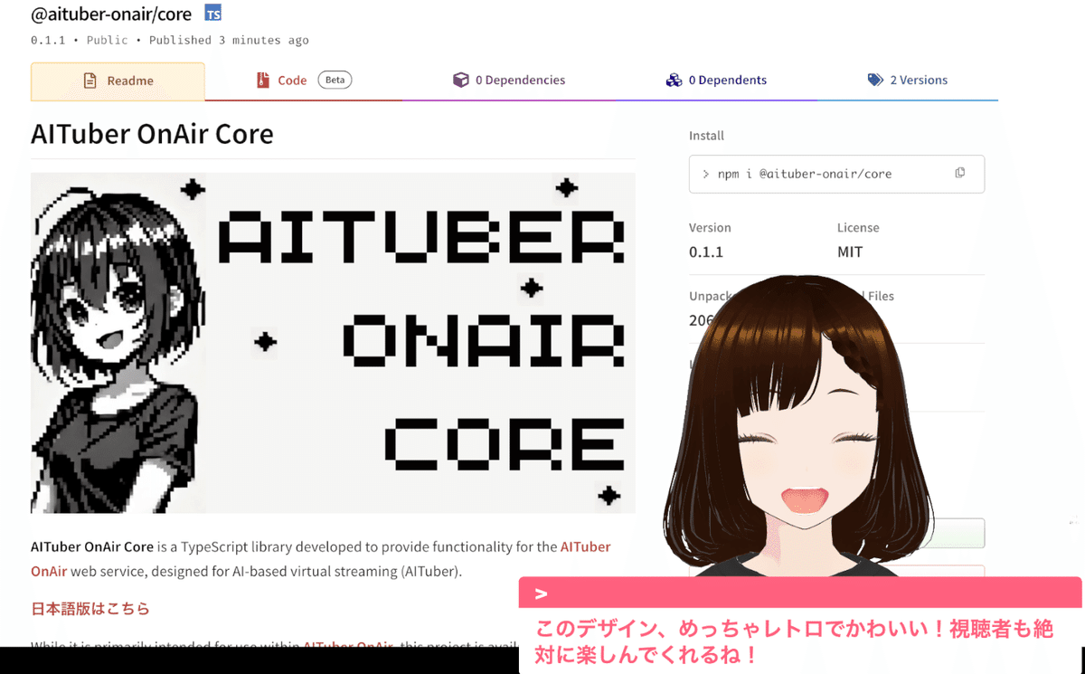Copy the npm install command via copy icon
Viewport: 1085px width, 674px height.
point(959,172)
